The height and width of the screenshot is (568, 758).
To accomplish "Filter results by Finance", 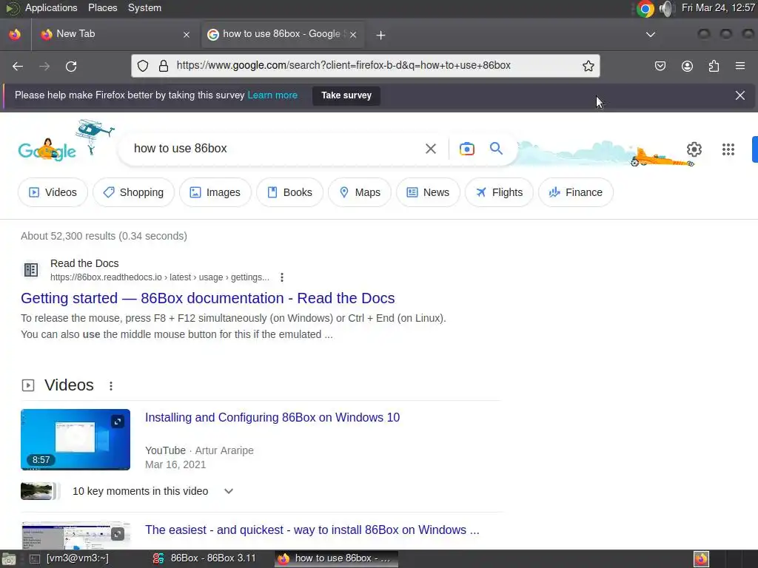I will [x=576, y=192].
